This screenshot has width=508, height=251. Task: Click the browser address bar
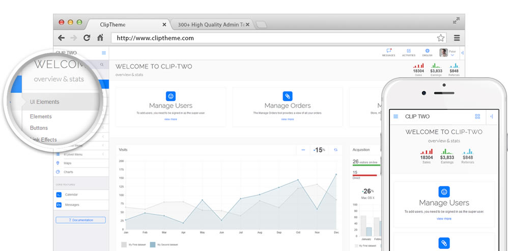(275, 38)
